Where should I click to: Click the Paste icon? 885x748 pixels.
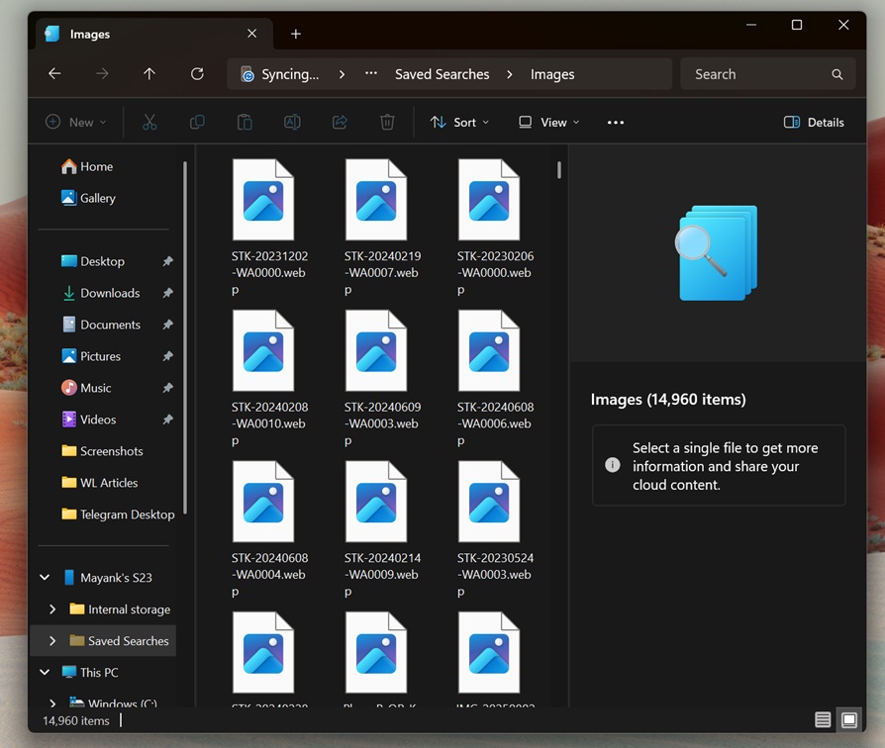(245, 122)
